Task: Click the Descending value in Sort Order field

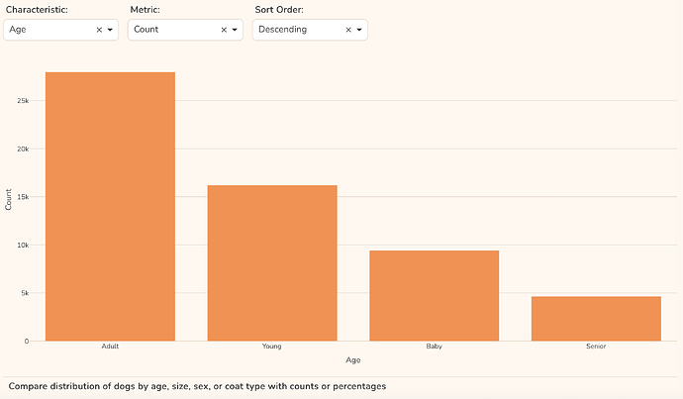Action: [283, 29]
